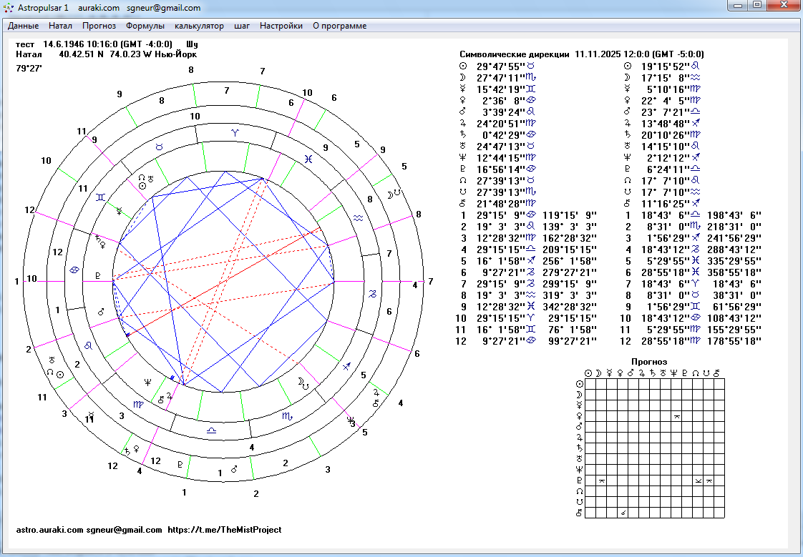Image resolution: width=803 pixels, height=557 pixels.
Task: Open the Настройки menu
Action: pyautogui.click(x=281, y=26)
